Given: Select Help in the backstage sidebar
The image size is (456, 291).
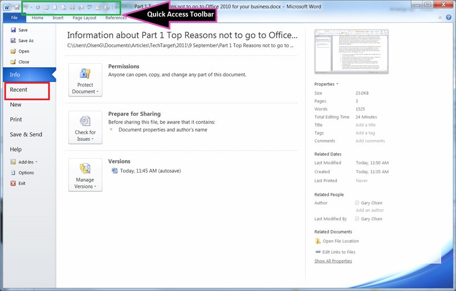Looking at the screenshot, I should pyautogui.click(x=16, y=149).
